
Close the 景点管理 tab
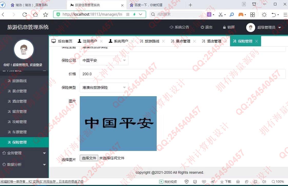[194, 41]
